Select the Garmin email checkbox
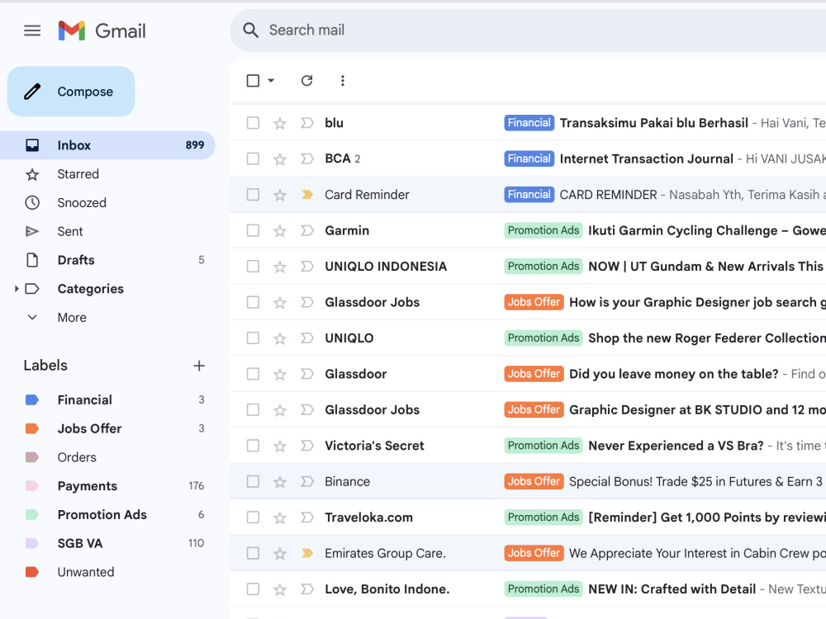Viewport: 826px width, 619px height. [x=253, y=230]
